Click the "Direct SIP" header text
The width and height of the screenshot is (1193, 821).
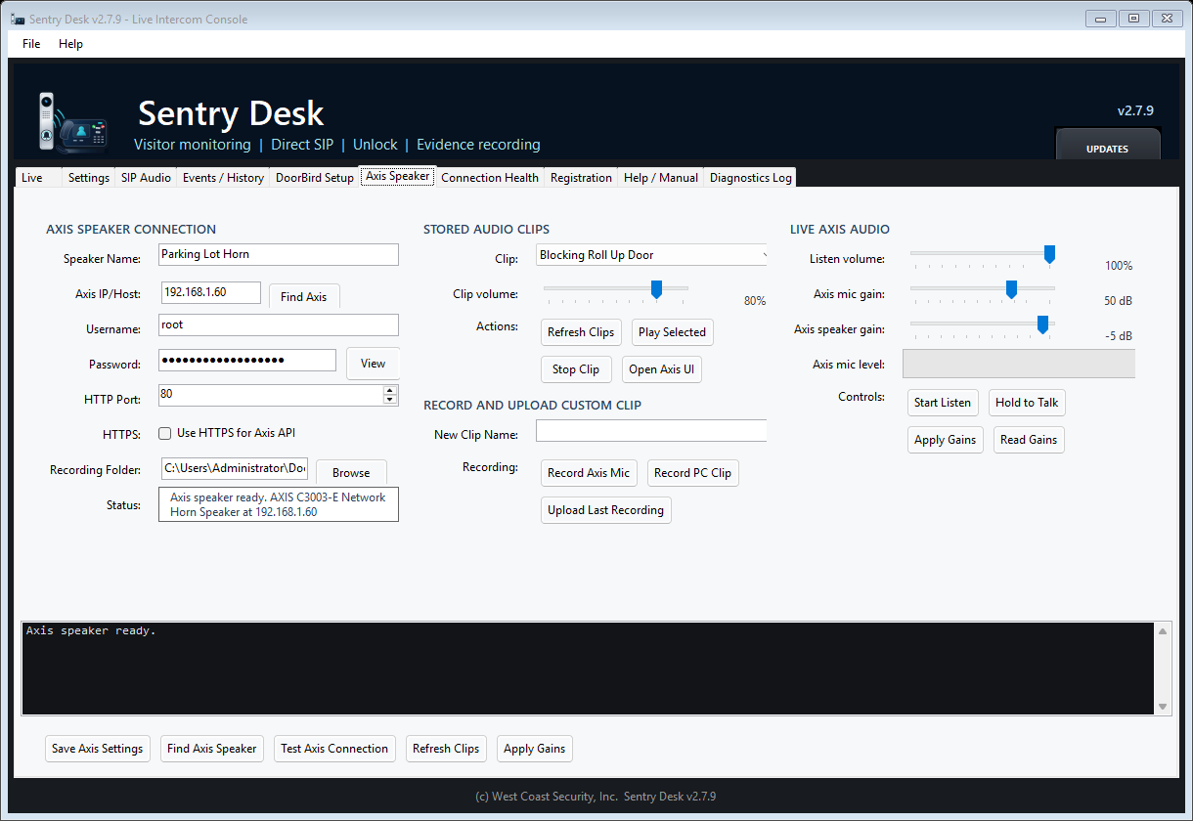point(302,145)
